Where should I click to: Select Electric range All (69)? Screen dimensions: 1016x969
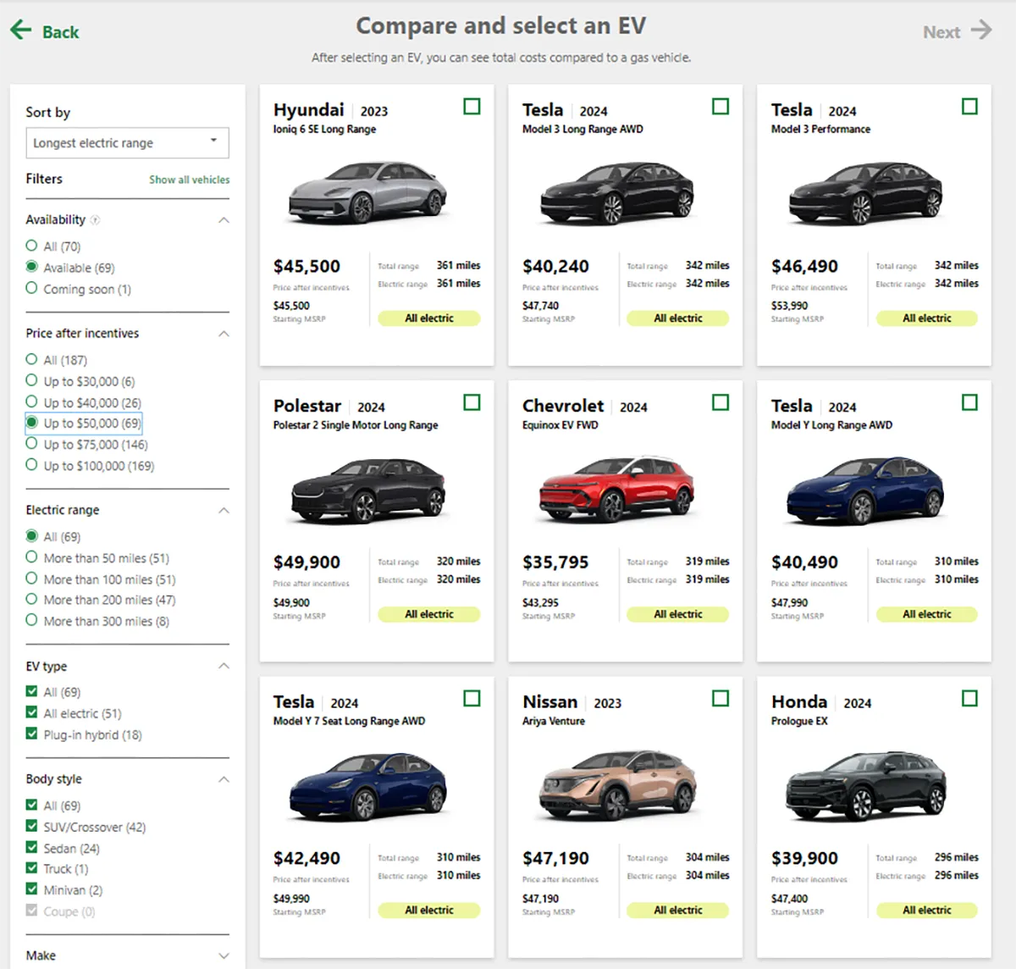coord(31,536)
